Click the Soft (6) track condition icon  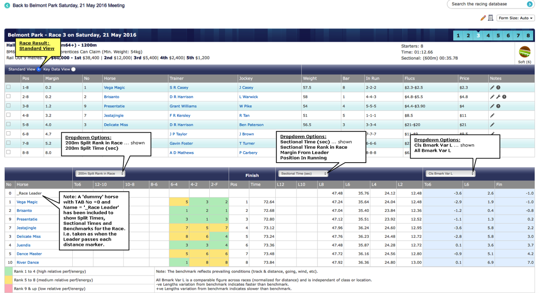coord(525,52)
